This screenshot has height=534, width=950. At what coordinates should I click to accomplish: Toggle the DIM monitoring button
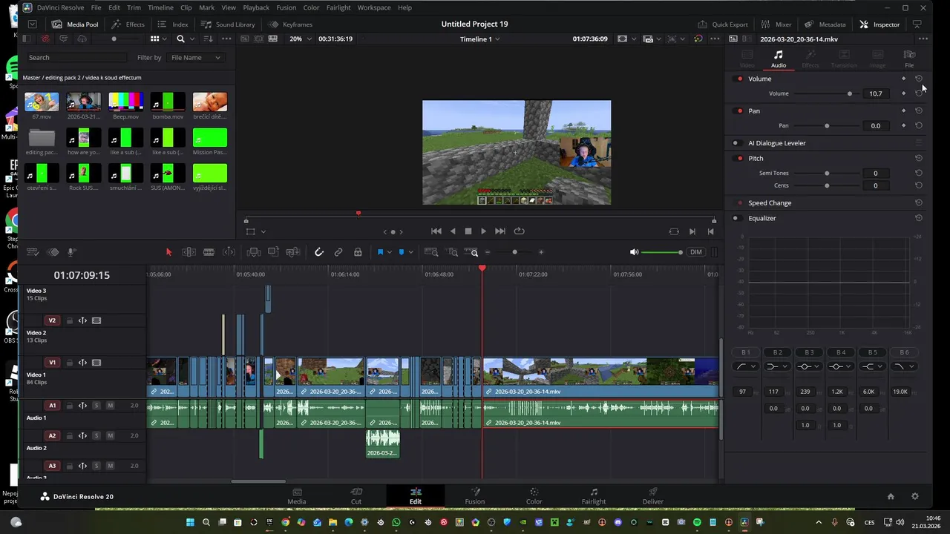click(x=695, y=252)
